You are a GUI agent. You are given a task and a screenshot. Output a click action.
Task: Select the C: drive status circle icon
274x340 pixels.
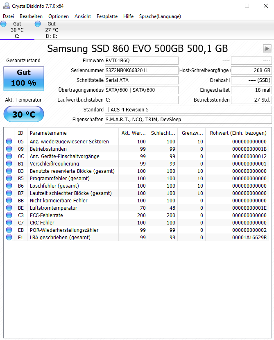(3, 24)
